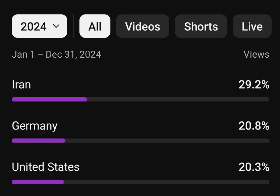
Task: Select the United States country label
Action: pyautogui.click(x=46, y=167)
